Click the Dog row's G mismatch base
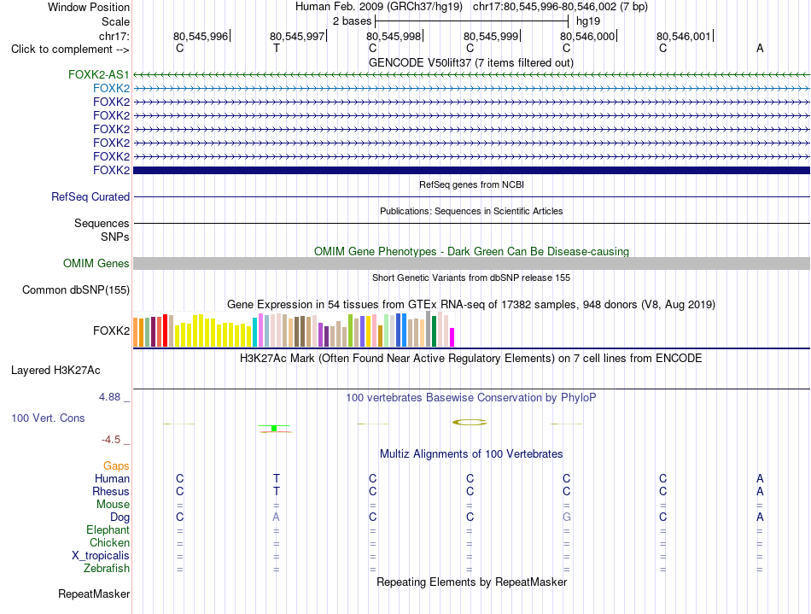Screen dimensions: 811x614 pyautogui.click(x=566, y=517)
